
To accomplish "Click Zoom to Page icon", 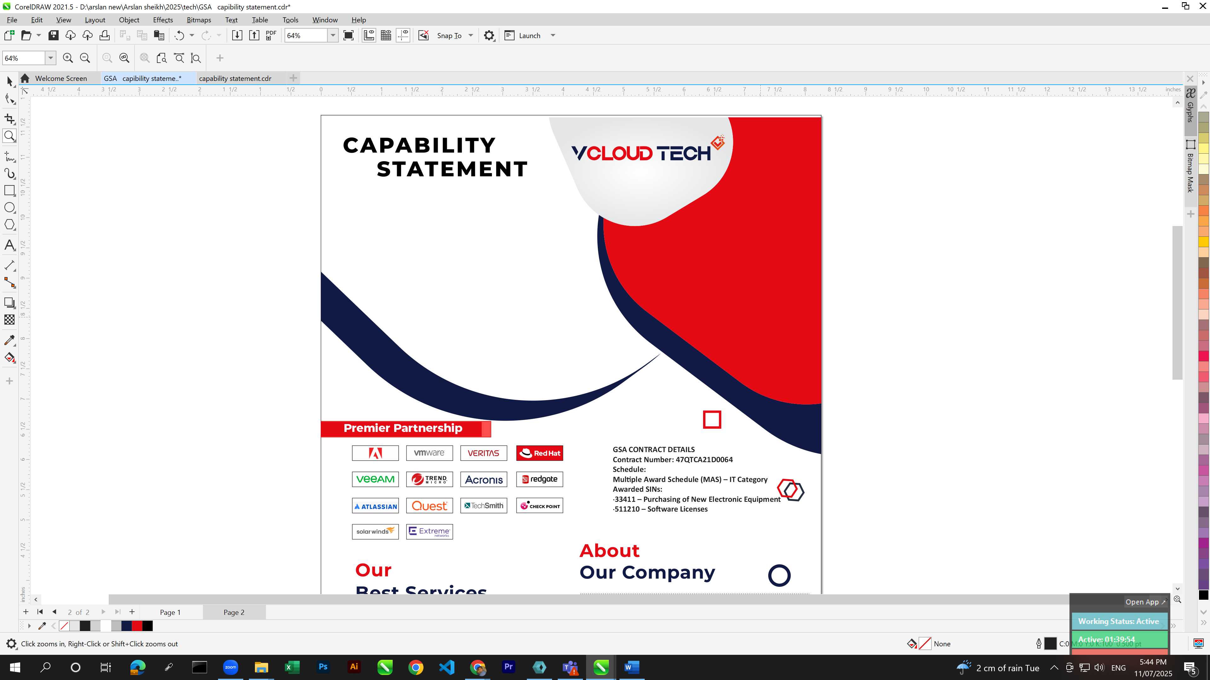I will 162,58.
